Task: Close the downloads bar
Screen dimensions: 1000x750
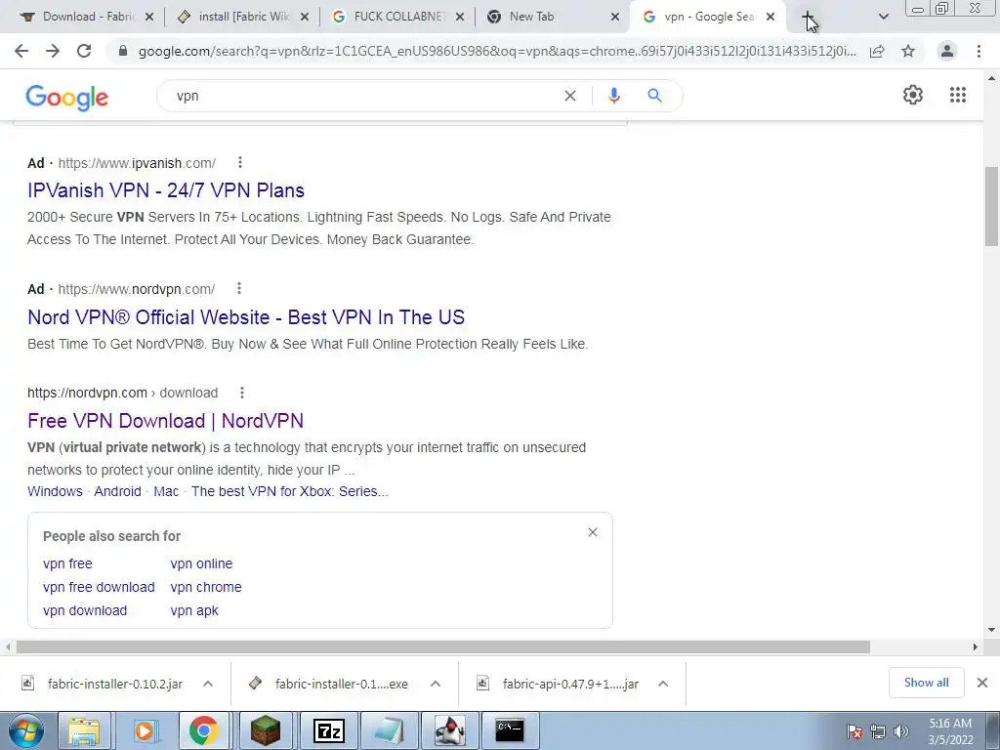Action: (982, 683)
